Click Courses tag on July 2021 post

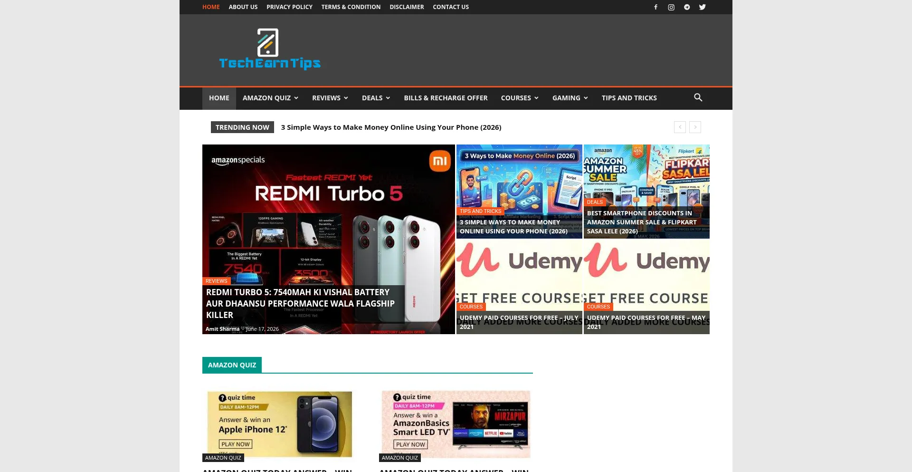tap(471, 307)
